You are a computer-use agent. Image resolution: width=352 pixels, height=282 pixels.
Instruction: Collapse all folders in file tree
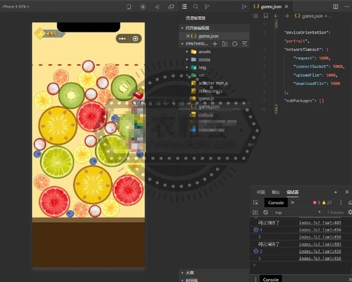point(245,44)
